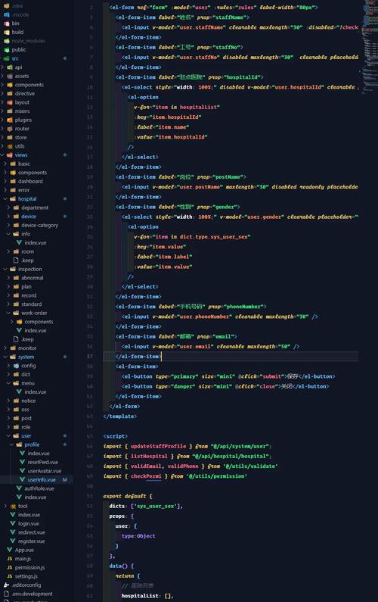Screen dimensions: 378x602
Task: Select the .idea folder
Action: tap(17, 6)
